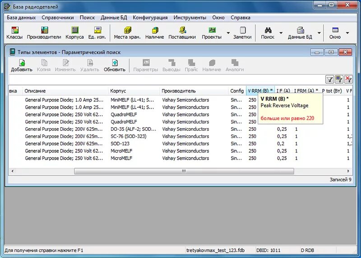Open the Инструменты menu
This screenshot has height=258, width=361.
[190, 18]
